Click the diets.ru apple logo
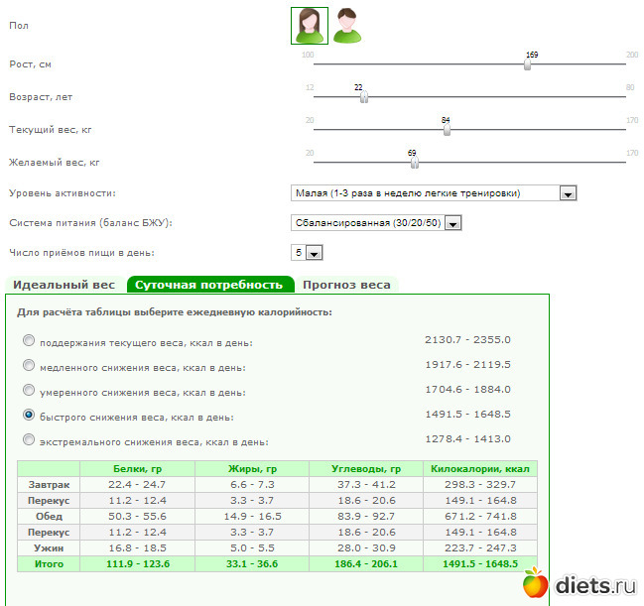This screenshot has height=606, width=644. [535, 583]
